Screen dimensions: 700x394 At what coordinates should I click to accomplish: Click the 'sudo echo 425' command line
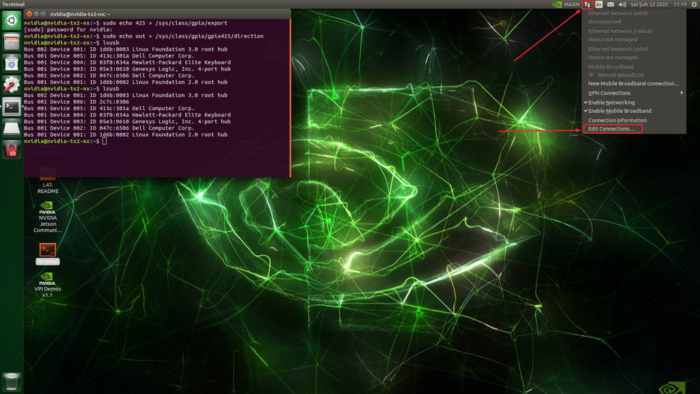click(126, 23)
